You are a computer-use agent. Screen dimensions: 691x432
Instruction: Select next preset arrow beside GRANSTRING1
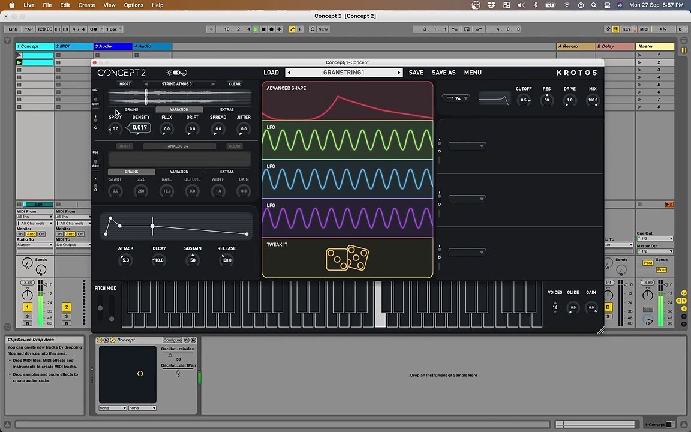click(399, 73)
